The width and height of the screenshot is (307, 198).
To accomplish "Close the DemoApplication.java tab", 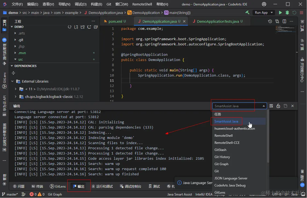I will [184, 21].
